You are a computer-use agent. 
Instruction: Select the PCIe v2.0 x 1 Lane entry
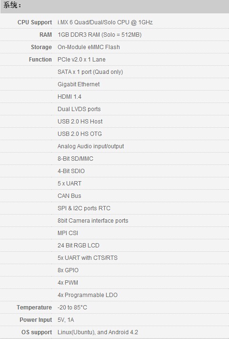(81, 60)
